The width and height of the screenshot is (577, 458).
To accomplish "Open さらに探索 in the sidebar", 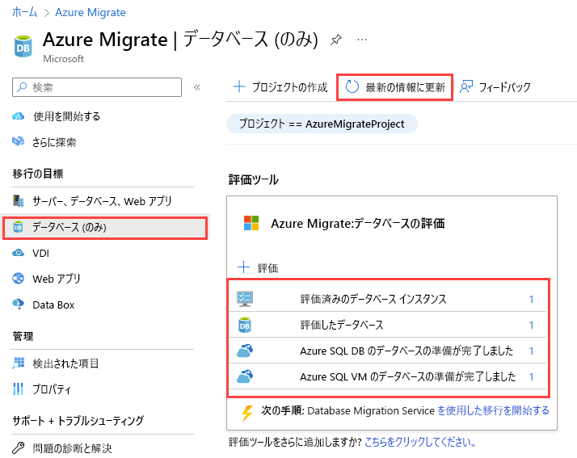I will tap(54, 142).
